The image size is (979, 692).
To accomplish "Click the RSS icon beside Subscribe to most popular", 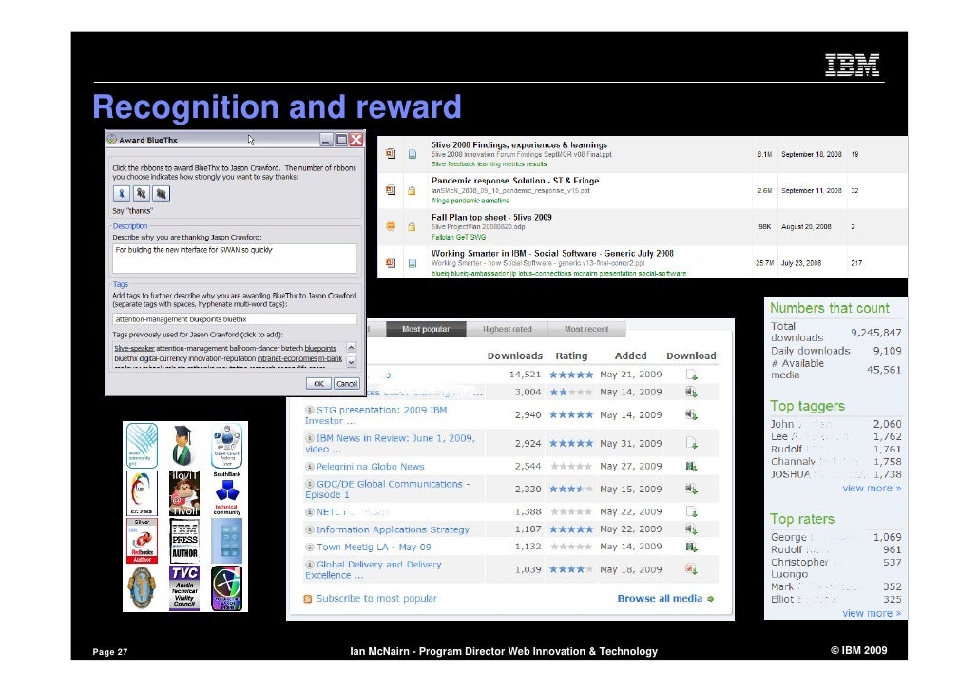I will [308, 599].
